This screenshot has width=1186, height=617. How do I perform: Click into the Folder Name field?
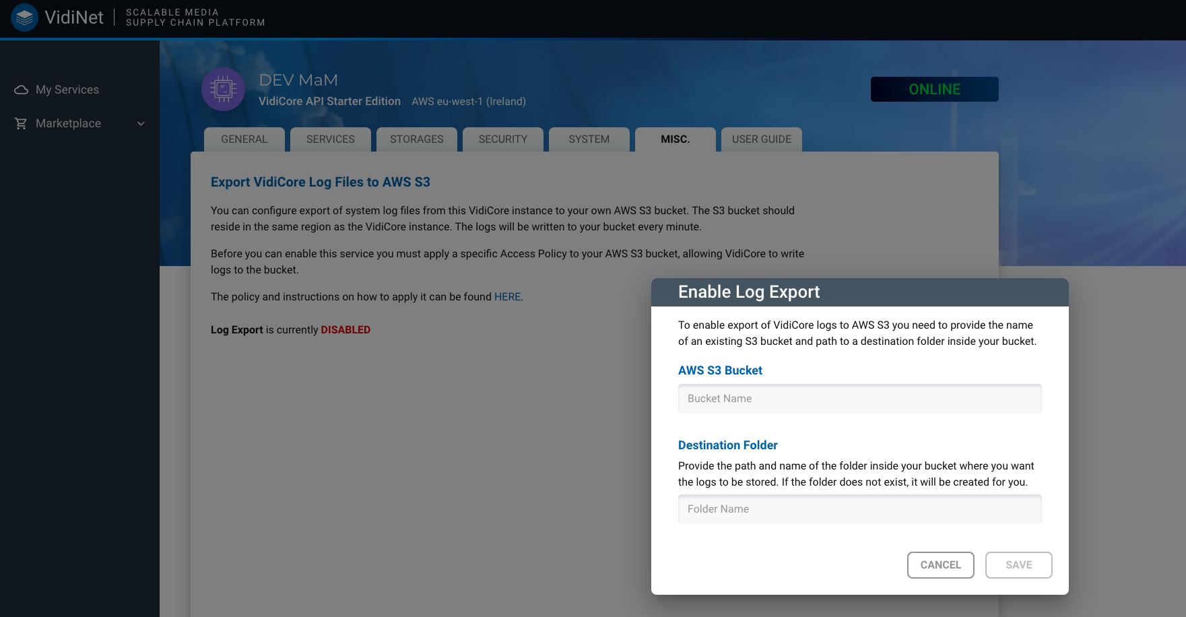pos(859,509)
